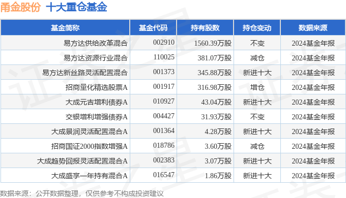346x198 pixels.
Task: Select fund name 大成趋势回报灵活配置混合A
Action: (82, 161)
